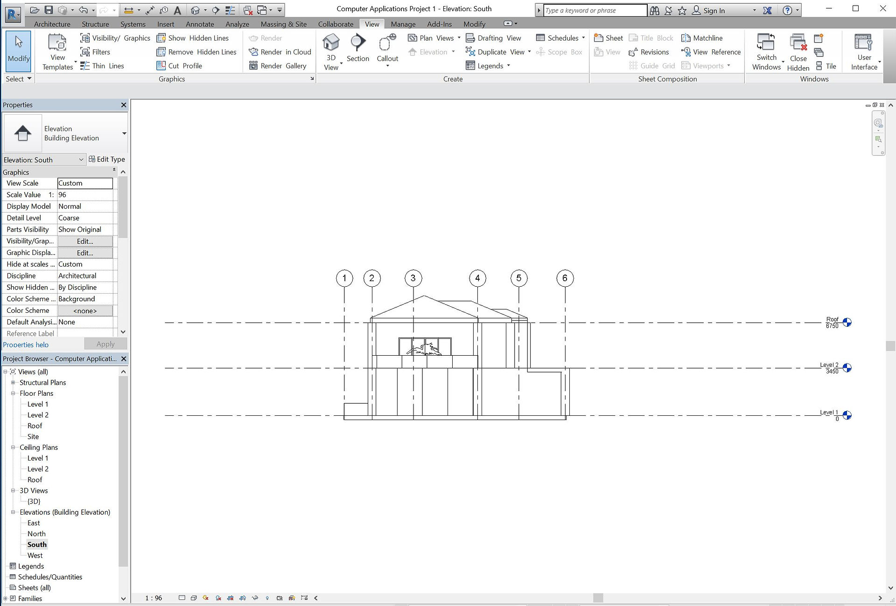The width and height of the screenshot is (896, 606).
Task: Open the Massing & Site tab
Action: pyautogui.click(x=284, y=24)
